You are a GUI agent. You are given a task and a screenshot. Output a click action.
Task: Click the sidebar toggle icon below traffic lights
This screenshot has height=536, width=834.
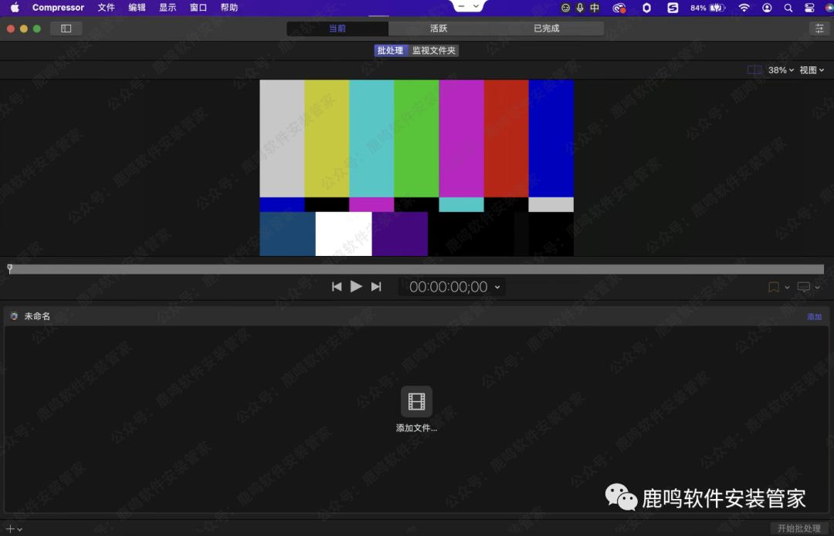click(66, 28)
